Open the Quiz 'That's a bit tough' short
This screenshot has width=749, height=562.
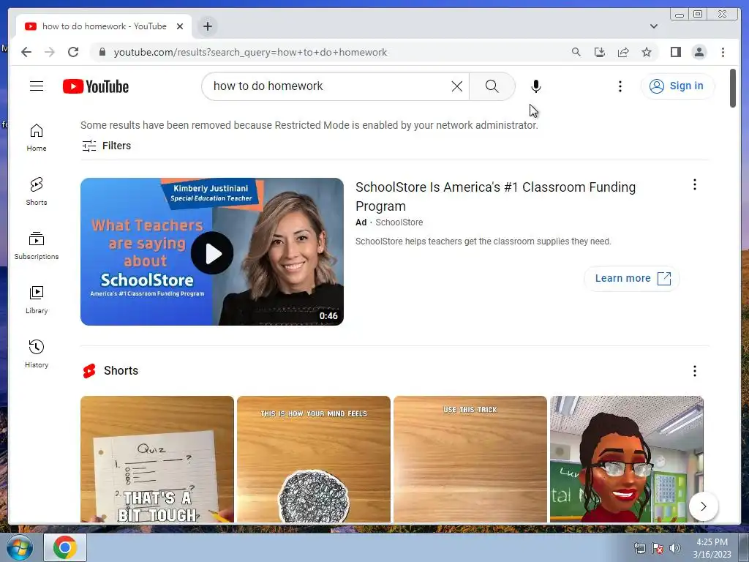157,459
